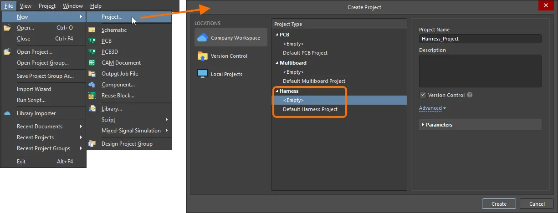
Task: Choose Exit from File menu
Action: [x=44, y=162]
